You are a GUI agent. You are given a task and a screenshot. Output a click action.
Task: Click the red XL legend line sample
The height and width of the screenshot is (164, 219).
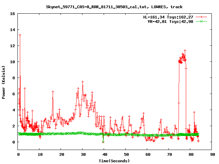[201, 17]
